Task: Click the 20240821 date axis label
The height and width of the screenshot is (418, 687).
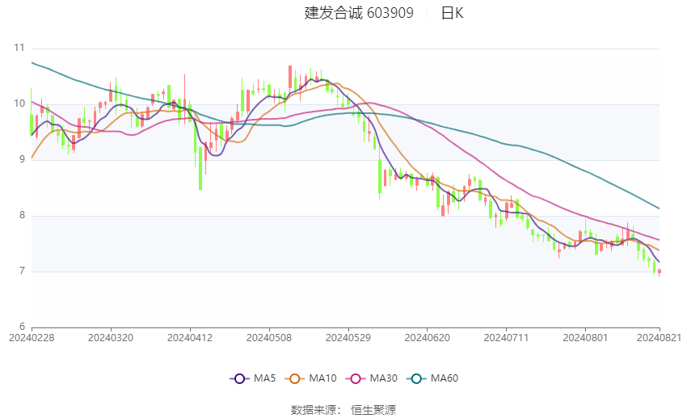Action: pos(659,338)
